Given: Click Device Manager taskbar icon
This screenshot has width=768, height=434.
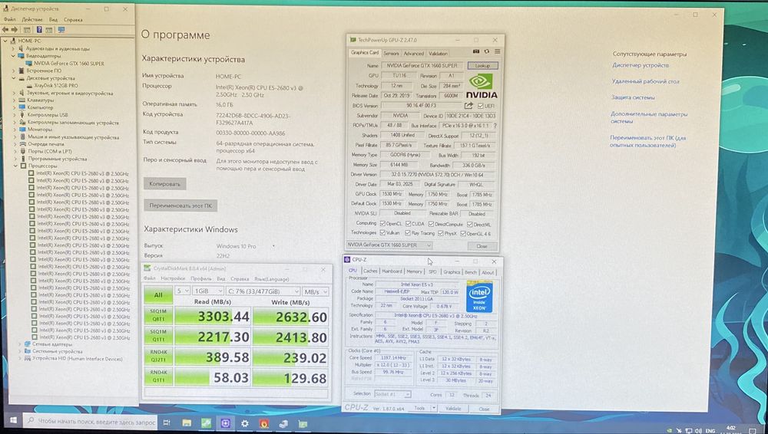Looking at the screenshot, I should coord(283,424).
